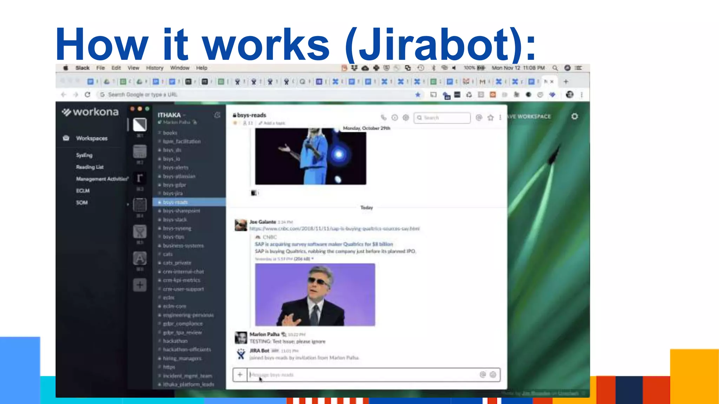719x404 pixels.
Task: Open channel settings gear icon
Action: coord(406,117)
